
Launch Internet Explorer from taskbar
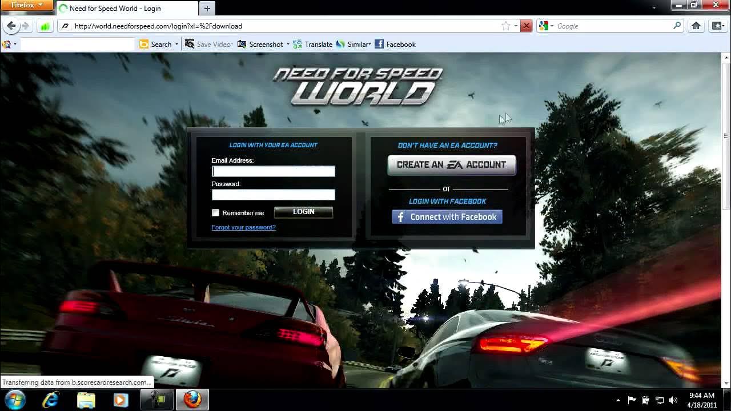pyautogui.click(x=51, y=400)
